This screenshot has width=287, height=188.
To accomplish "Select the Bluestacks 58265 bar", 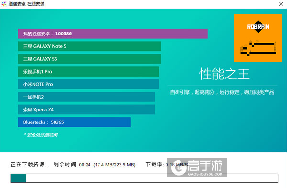I will point(74,122).
